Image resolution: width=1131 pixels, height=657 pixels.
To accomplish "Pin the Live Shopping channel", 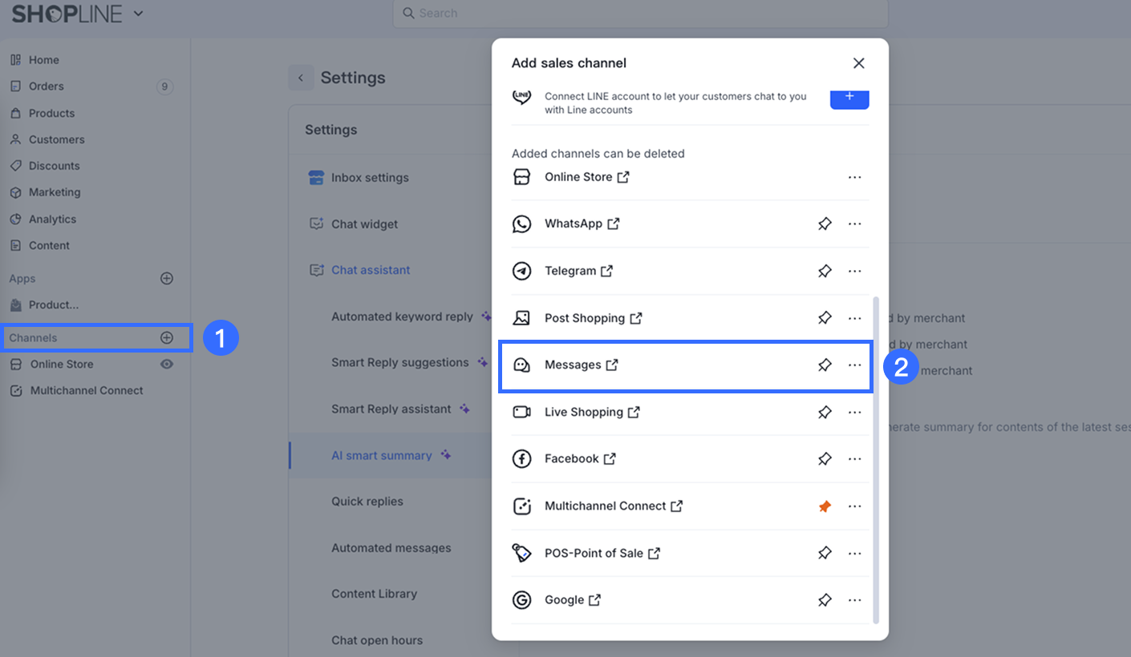I will (x=825, y=413).
